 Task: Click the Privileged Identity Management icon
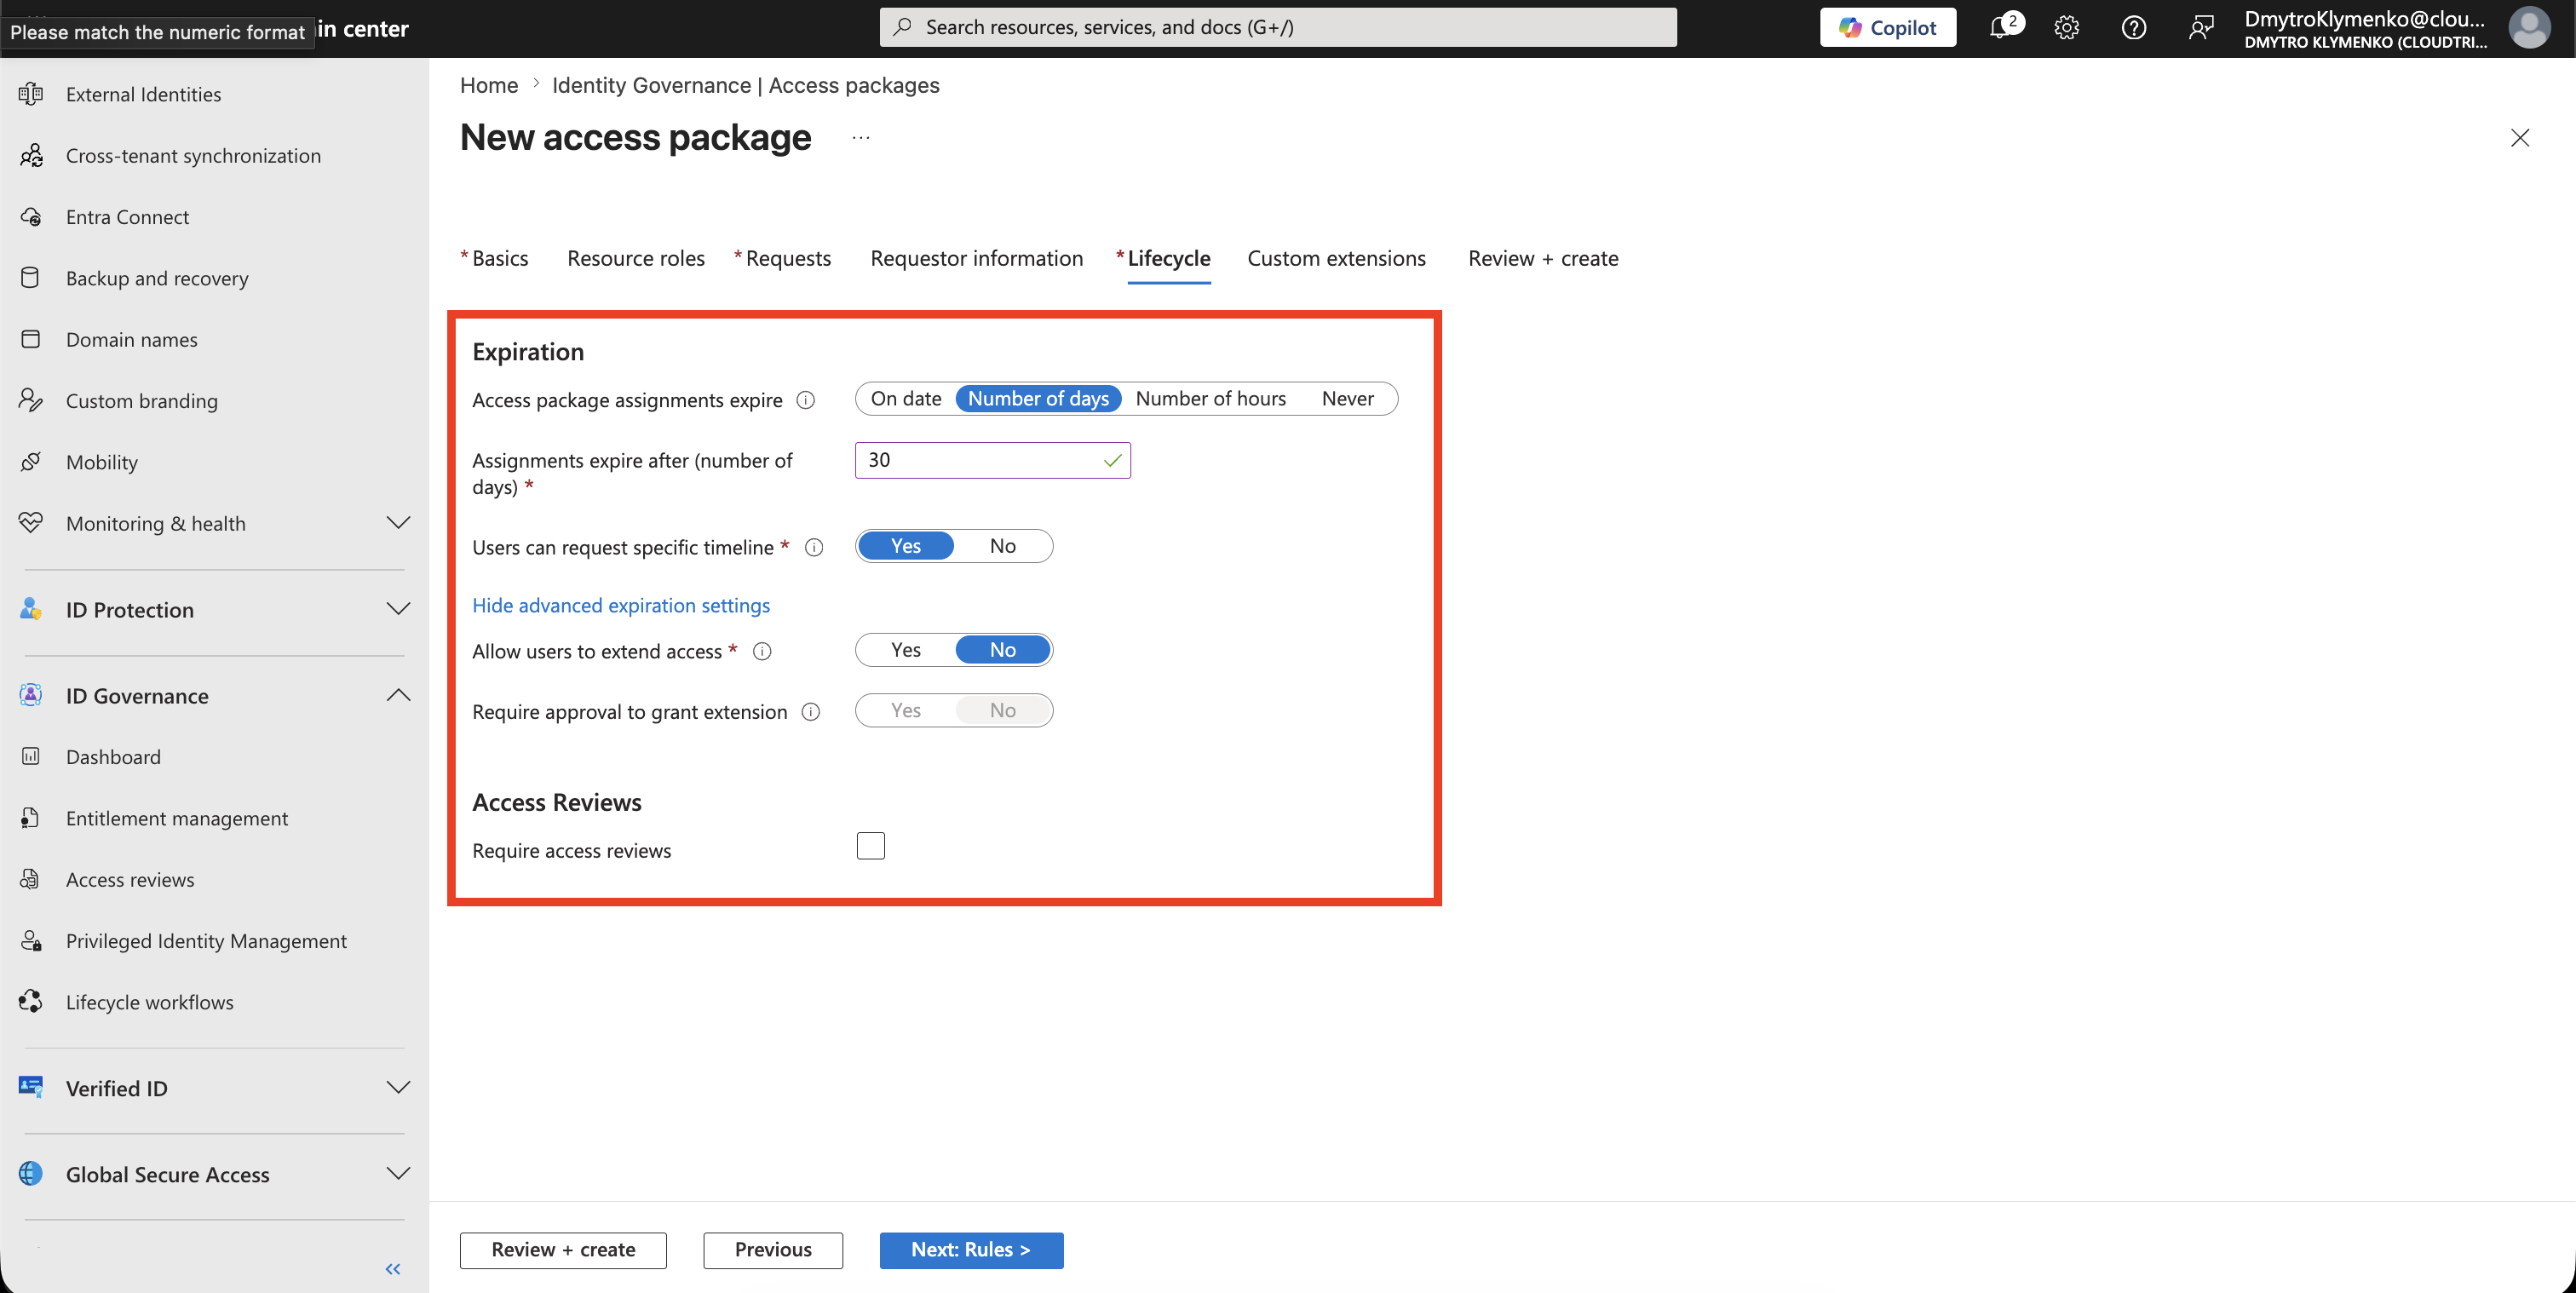coord(31,940)
